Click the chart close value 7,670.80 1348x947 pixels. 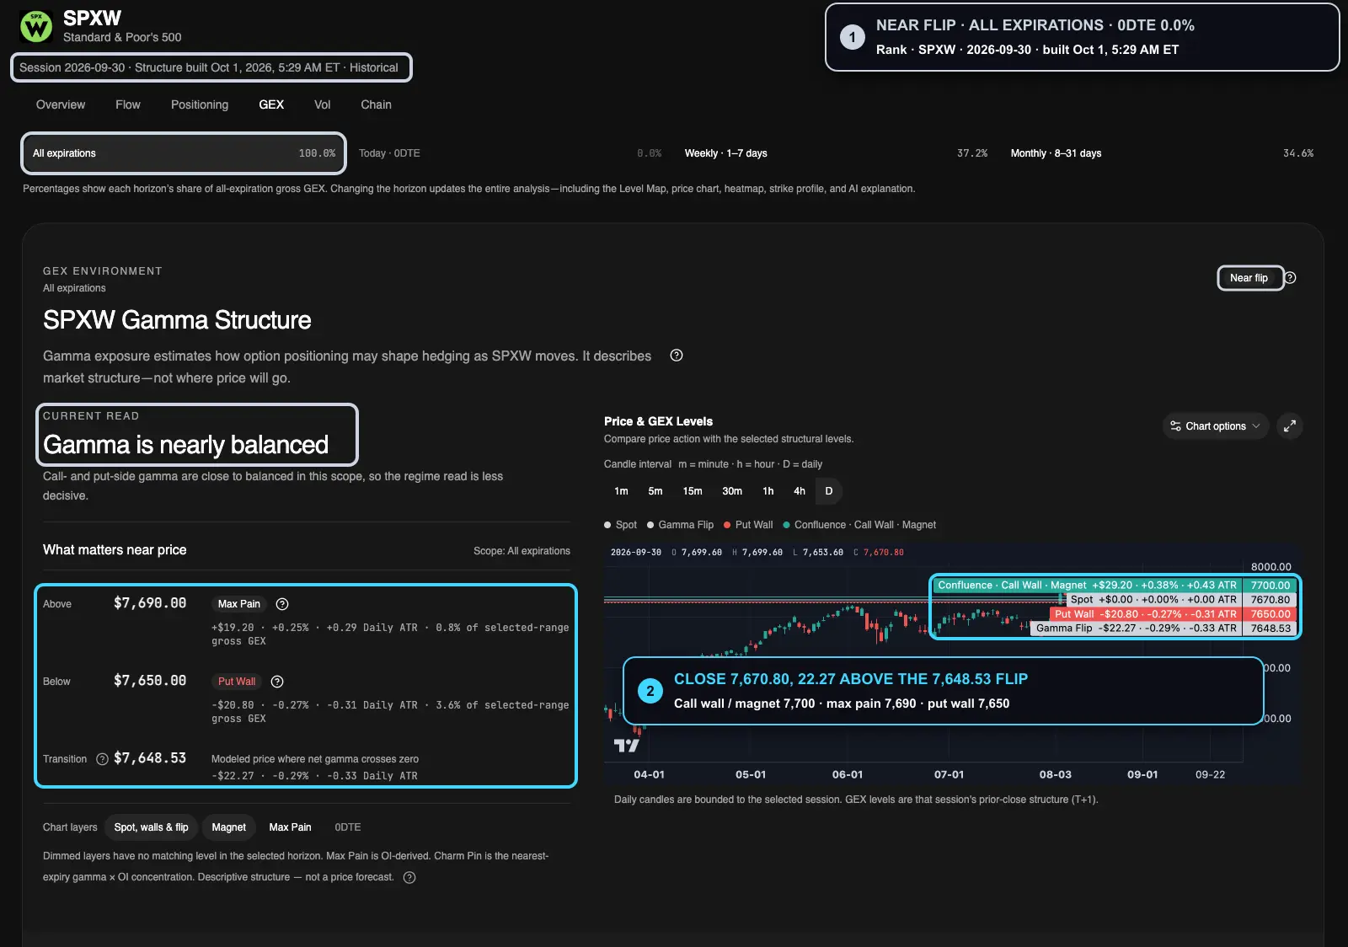[x=883, y=553]
